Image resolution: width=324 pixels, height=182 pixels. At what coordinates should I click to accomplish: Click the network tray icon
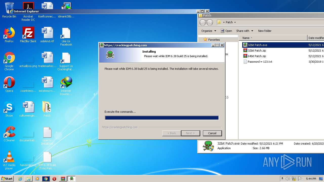pyautogui.click(x=294, y=179)
